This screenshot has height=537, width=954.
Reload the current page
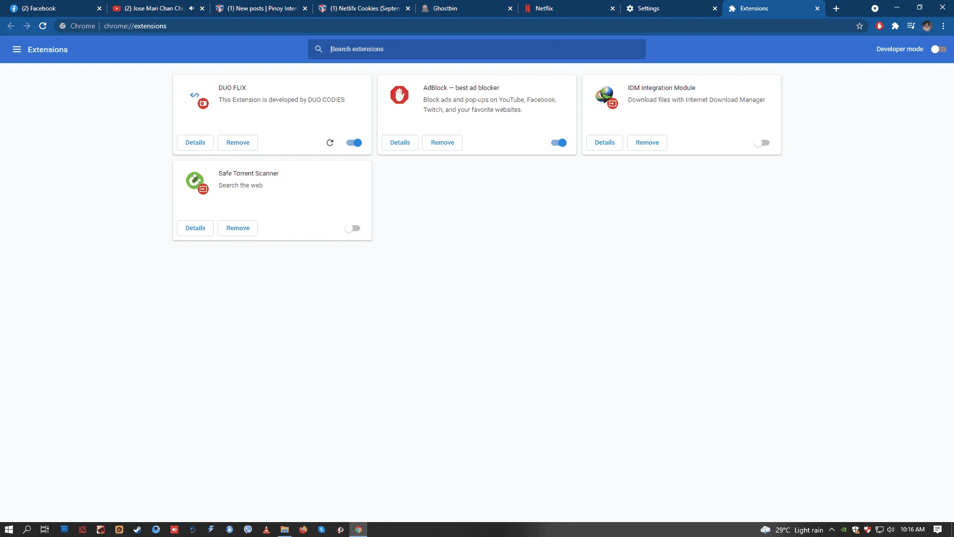pyautogui.click(x=43, y=26)
